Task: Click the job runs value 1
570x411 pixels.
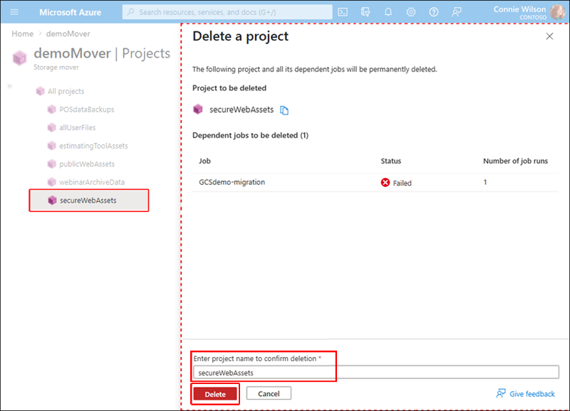Action: 485,182
